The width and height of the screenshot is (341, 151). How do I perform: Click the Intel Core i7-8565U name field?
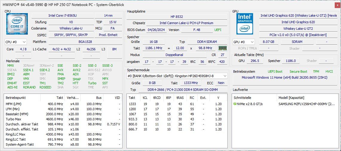click(63, 15)
